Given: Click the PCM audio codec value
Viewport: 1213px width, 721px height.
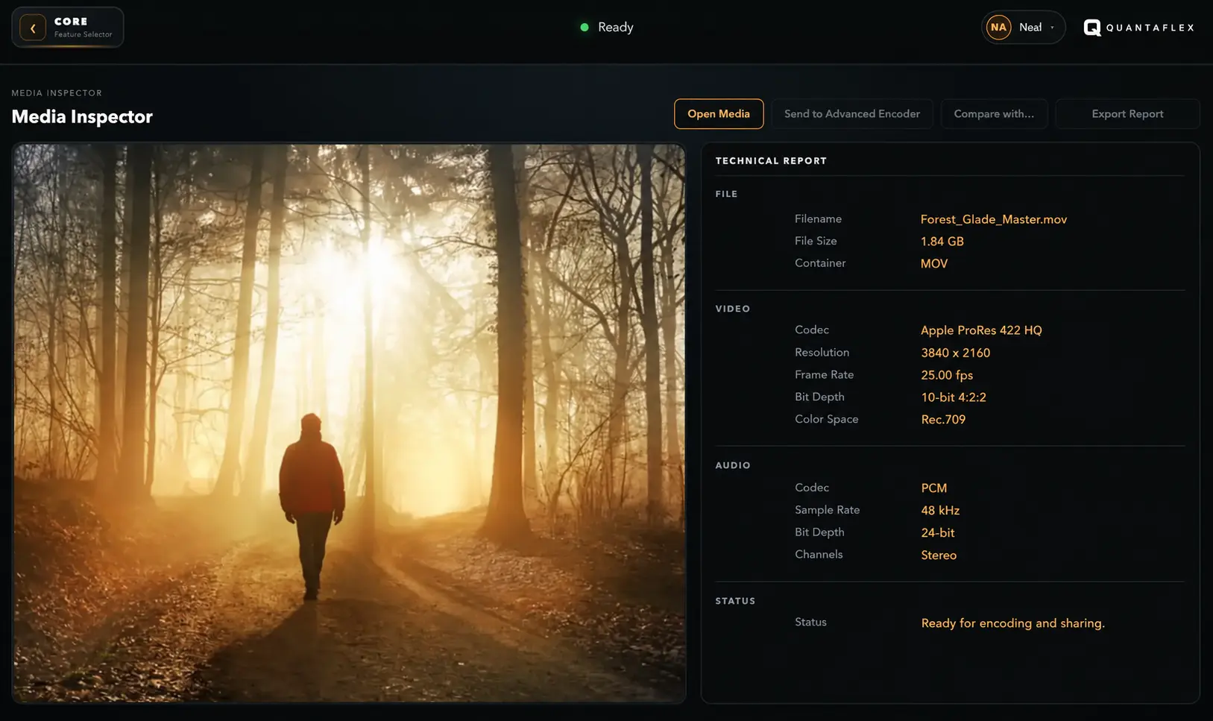Looking at the screenshot, I should [933, 488].
